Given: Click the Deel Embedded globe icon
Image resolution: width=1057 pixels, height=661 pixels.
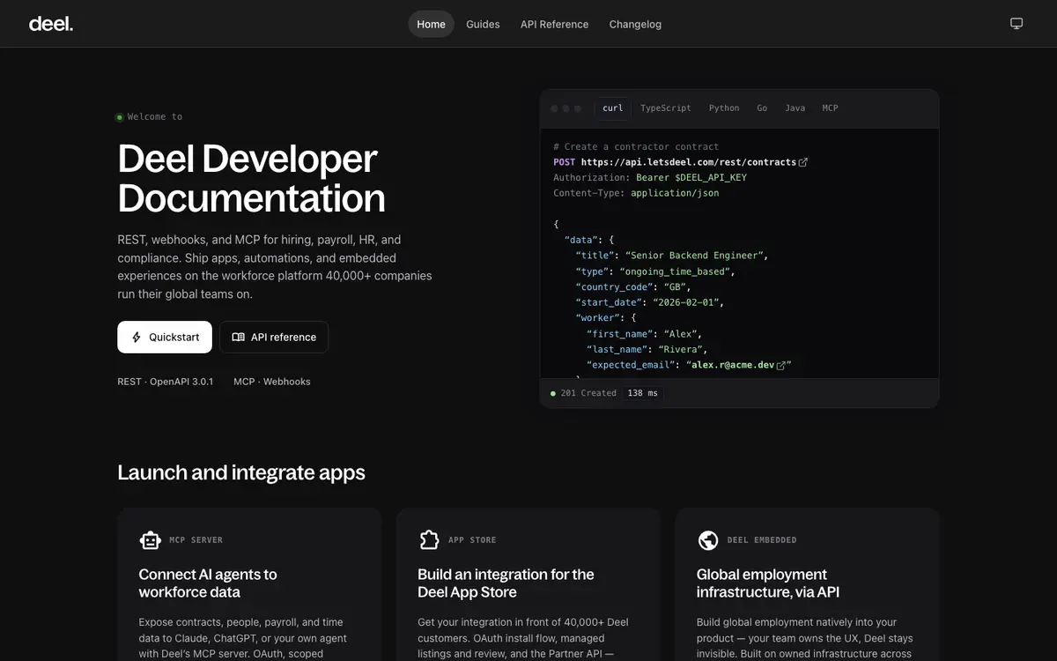Looking at the screenshot, I should click(x=708, y=540).
